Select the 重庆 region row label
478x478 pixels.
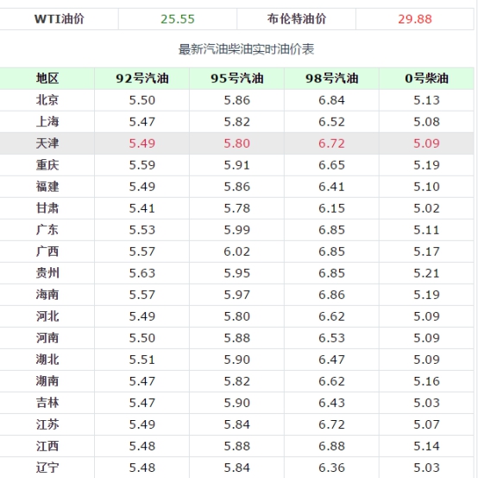(x=47, y=165)
